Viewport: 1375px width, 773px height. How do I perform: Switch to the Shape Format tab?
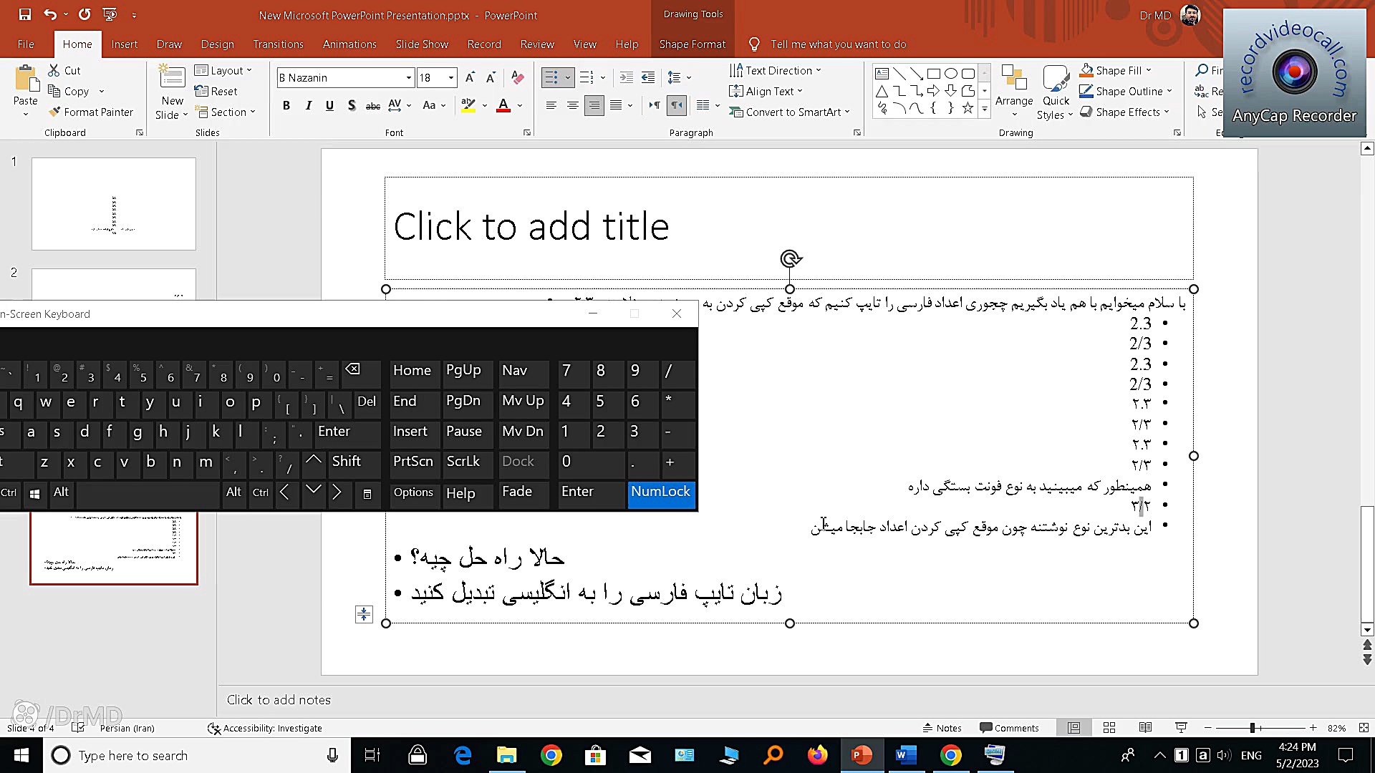pos(692,44)
